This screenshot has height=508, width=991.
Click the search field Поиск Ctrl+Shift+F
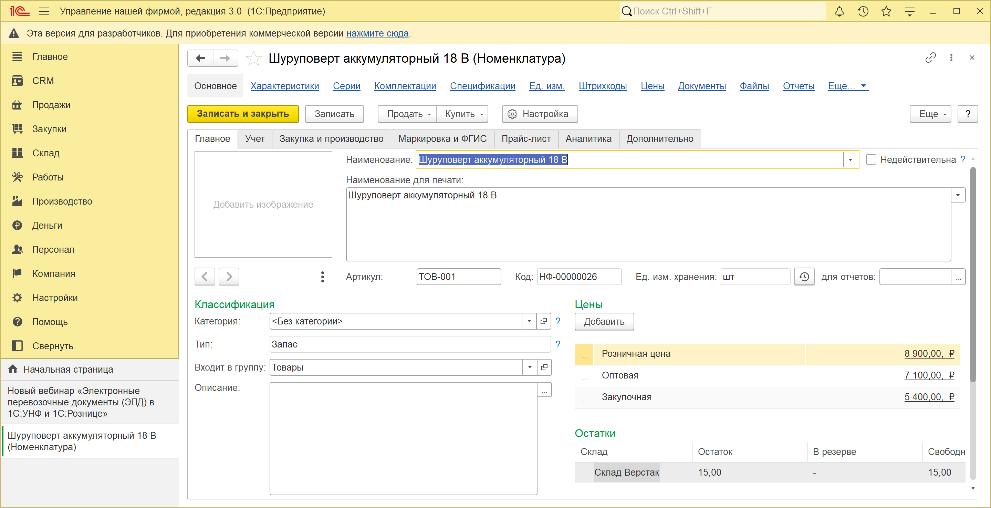pyautogui.click(x=722, y=11)
